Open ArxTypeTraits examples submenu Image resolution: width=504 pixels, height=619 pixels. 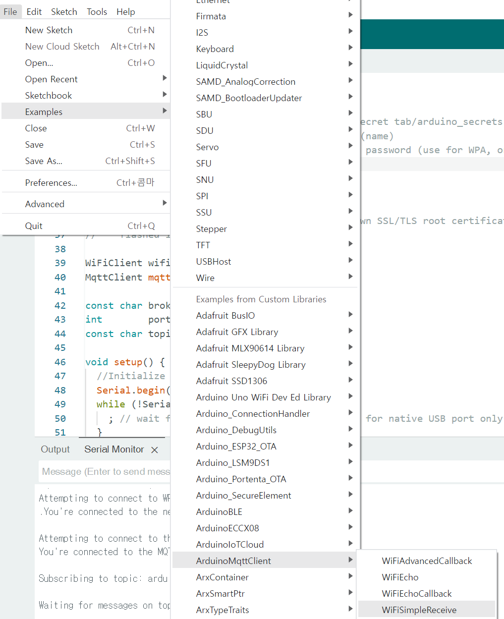[265, 610]
